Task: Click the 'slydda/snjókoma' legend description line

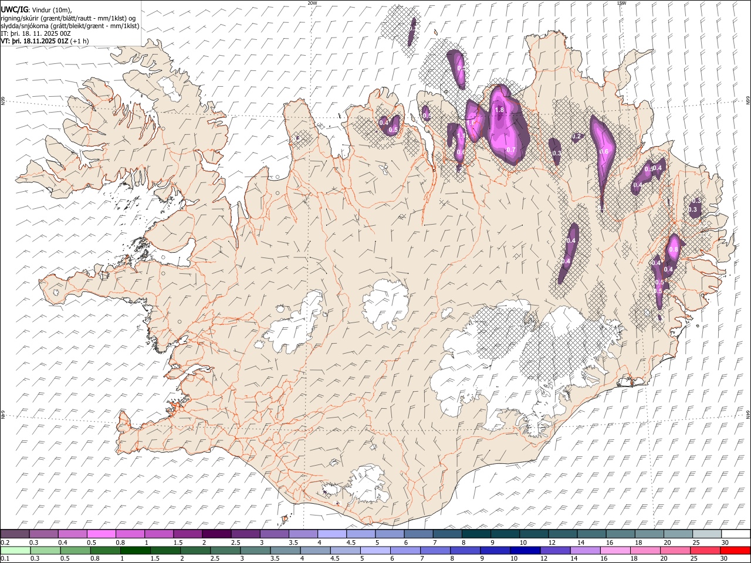Action: (70, 26)
